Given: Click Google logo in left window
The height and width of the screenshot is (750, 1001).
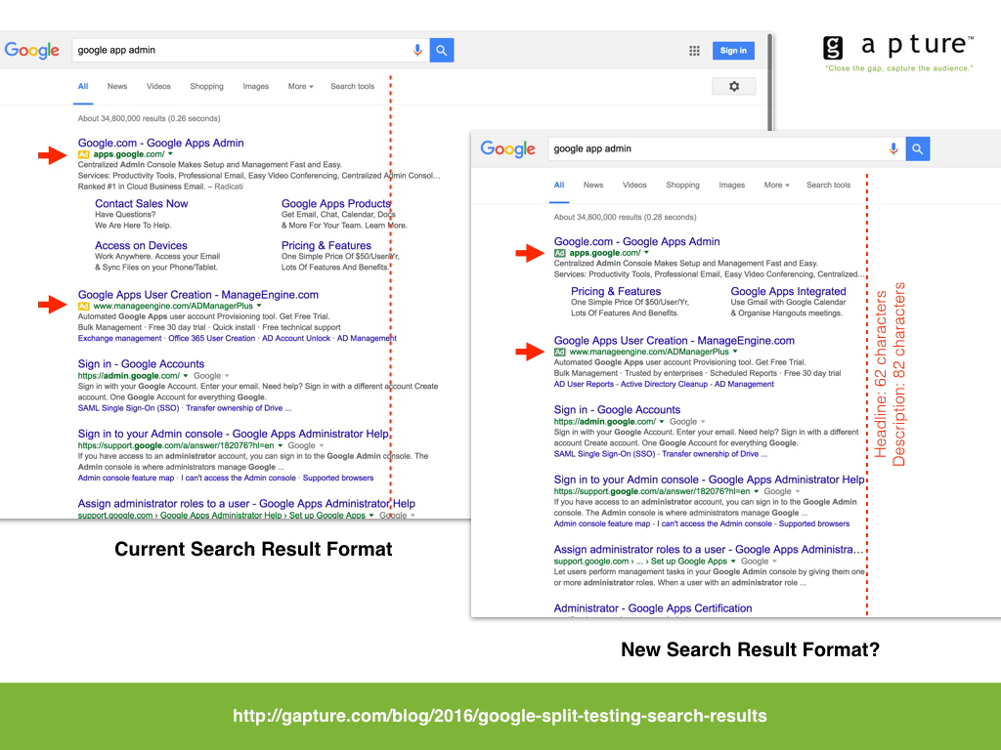Looking at the screenshot, I should coord(32,50).
